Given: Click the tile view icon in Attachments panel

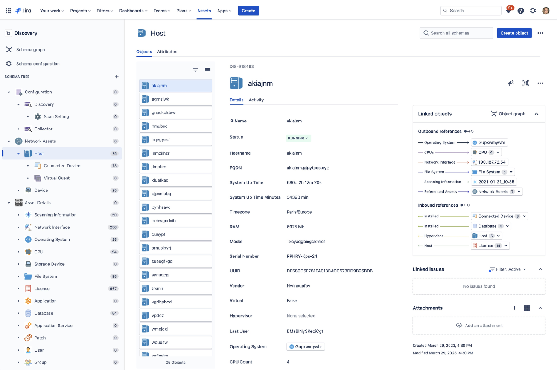Looking at the screenshot, I should tap(527, 308).
